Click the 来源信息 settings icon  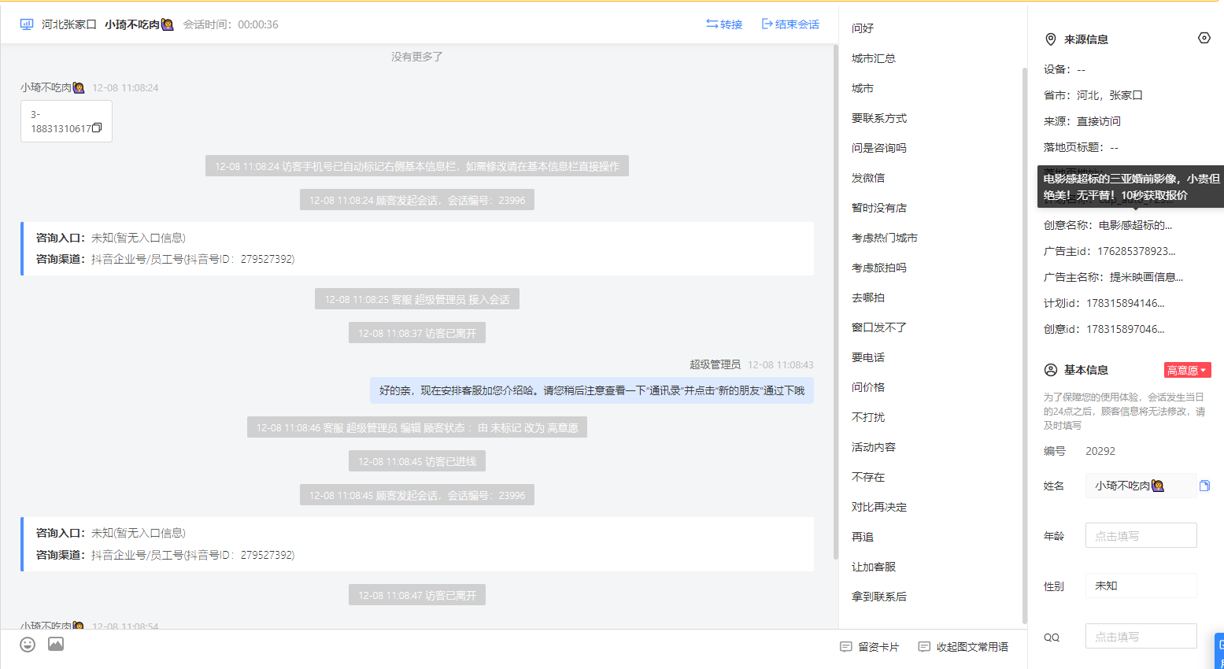pyautogui.click(x=1204, y=38)
